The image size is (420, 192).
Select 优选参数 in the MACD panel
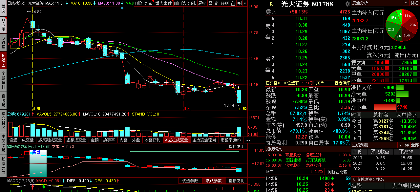pos(190,181)
